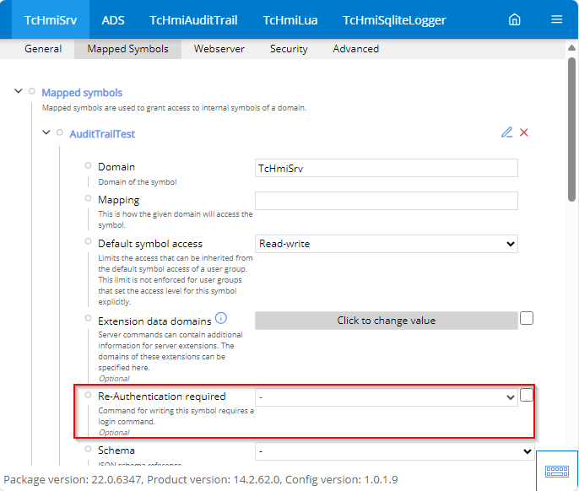Click the 'Schema' label
The width and height of the screenshot is (579, 491).
(116, 451)
